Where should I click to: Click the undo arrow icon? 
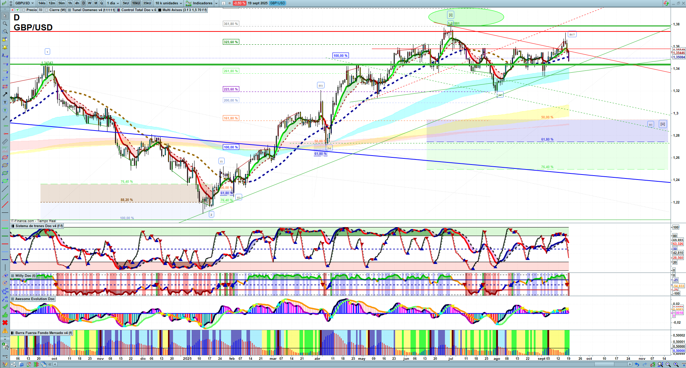637,364
